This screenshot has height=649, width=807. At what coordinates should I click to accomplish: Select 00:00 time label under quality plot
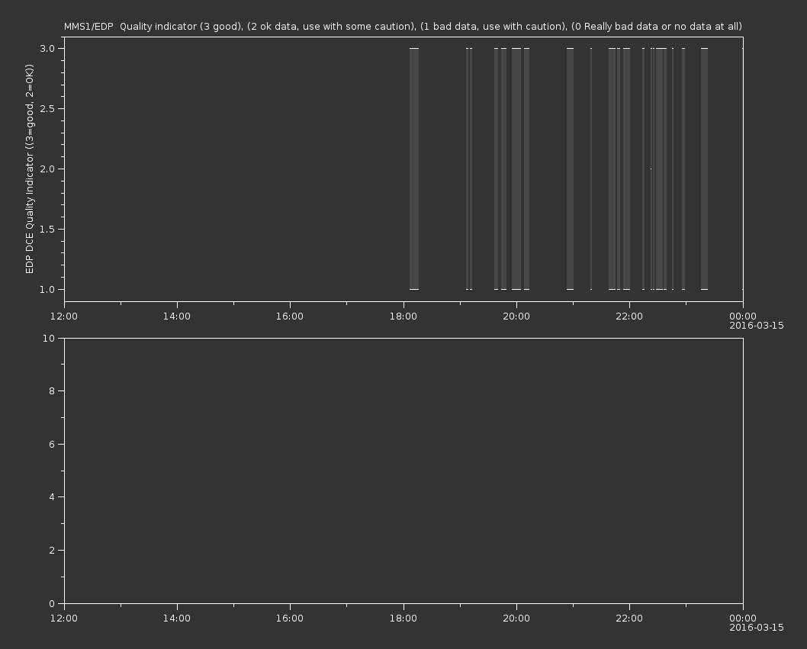[743, 316]
